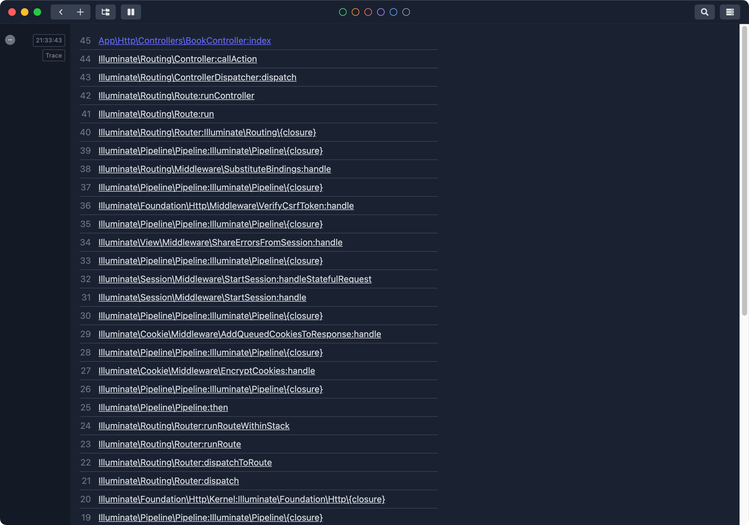Select the orange color filter tab circle
Viewport: 749px width, 525px height.
pyautogui.click(x=355, y=12)
